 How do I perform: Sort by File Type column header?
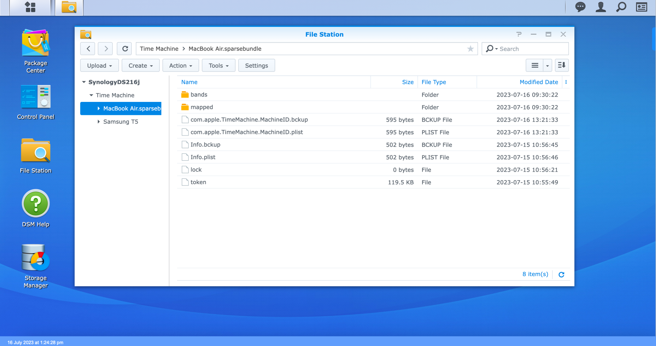pyautogui.click(x=434, y=82)
